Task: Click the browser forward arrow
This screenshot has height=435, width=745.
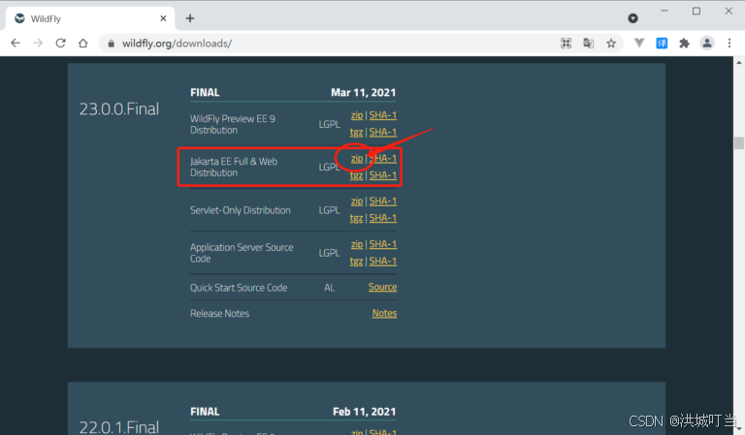Action: click(38, 44)
